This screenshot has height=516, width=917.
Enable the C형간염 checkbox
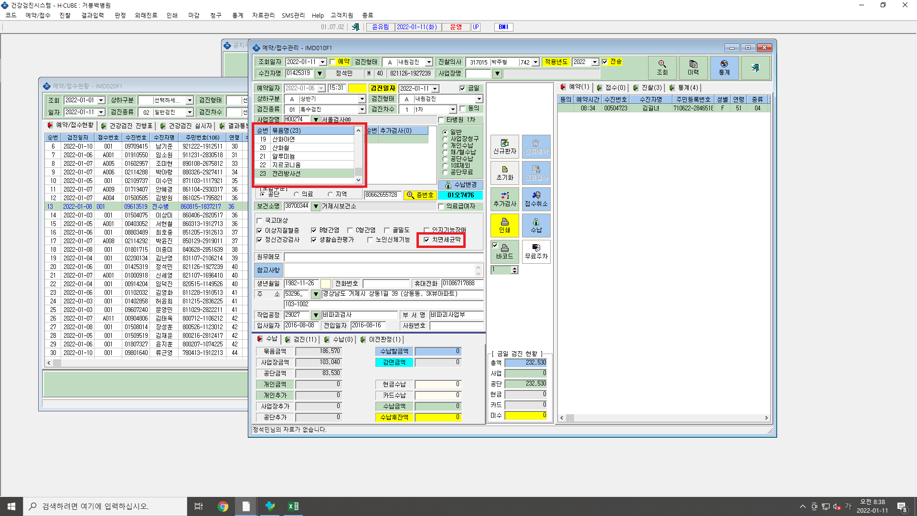[x=350, y=230]
